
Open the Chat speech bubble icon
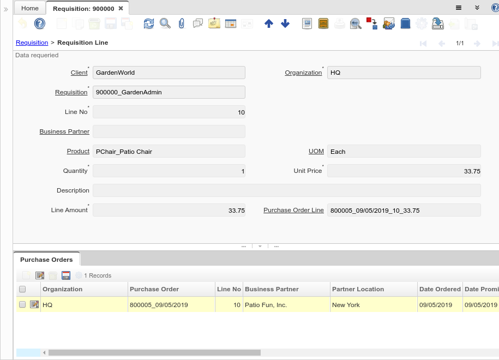(198, 23)
